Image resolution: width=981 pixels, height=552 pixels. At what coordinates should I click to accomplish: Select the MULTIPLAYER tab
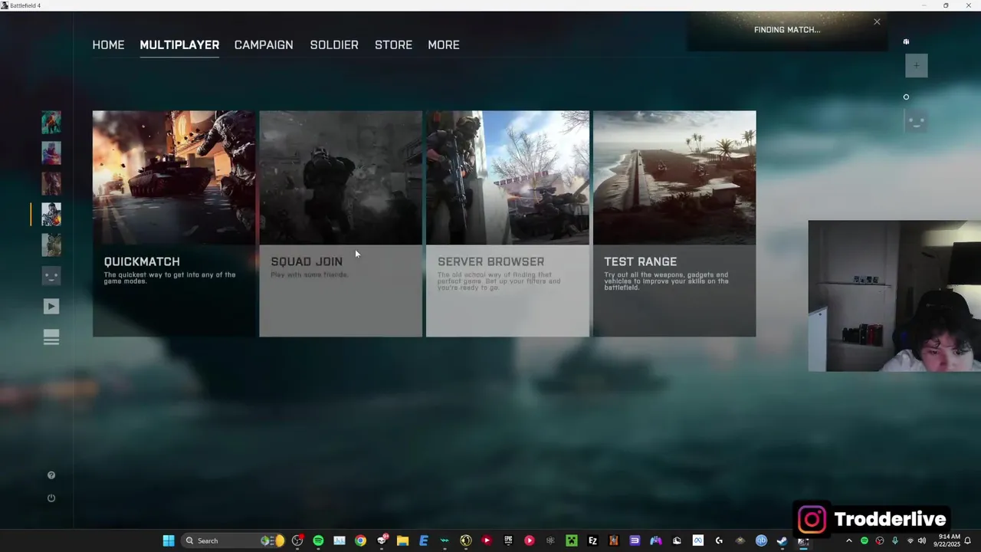[x=179, y=45]
